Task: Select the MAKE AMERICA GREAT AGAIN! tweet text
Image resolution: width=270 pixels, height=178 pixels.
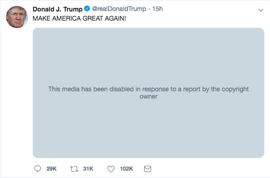Action: (x=79, y=18)
